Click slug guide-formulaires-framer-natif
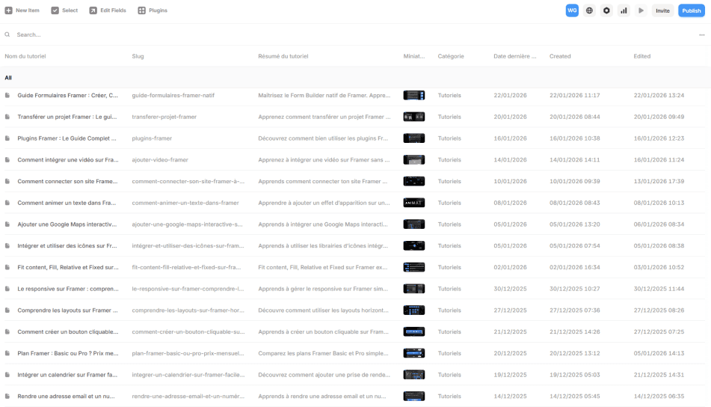The width and height of the screenshot is (711, 407). [173, 95]
